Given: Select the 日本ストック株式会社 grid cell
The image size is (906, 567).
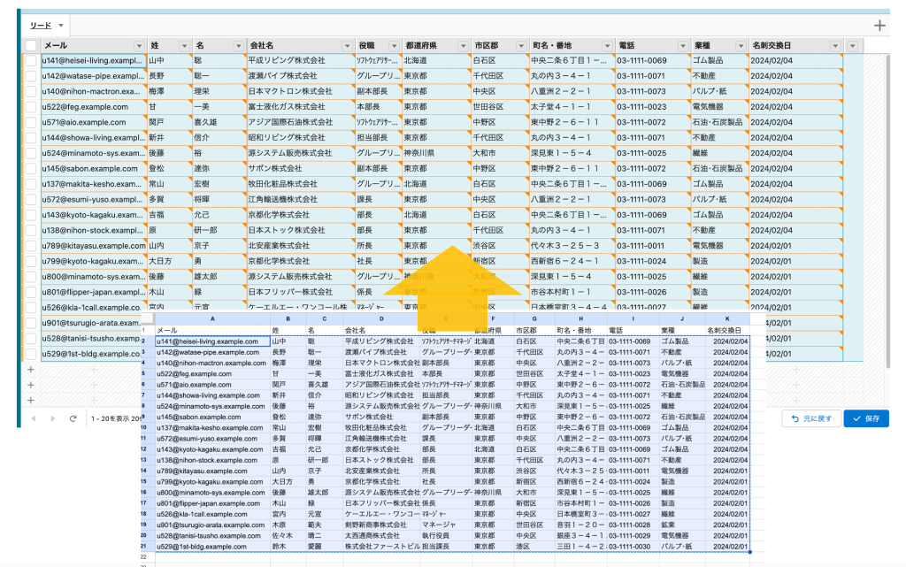Looking at the screenshot, I should 301,230.
